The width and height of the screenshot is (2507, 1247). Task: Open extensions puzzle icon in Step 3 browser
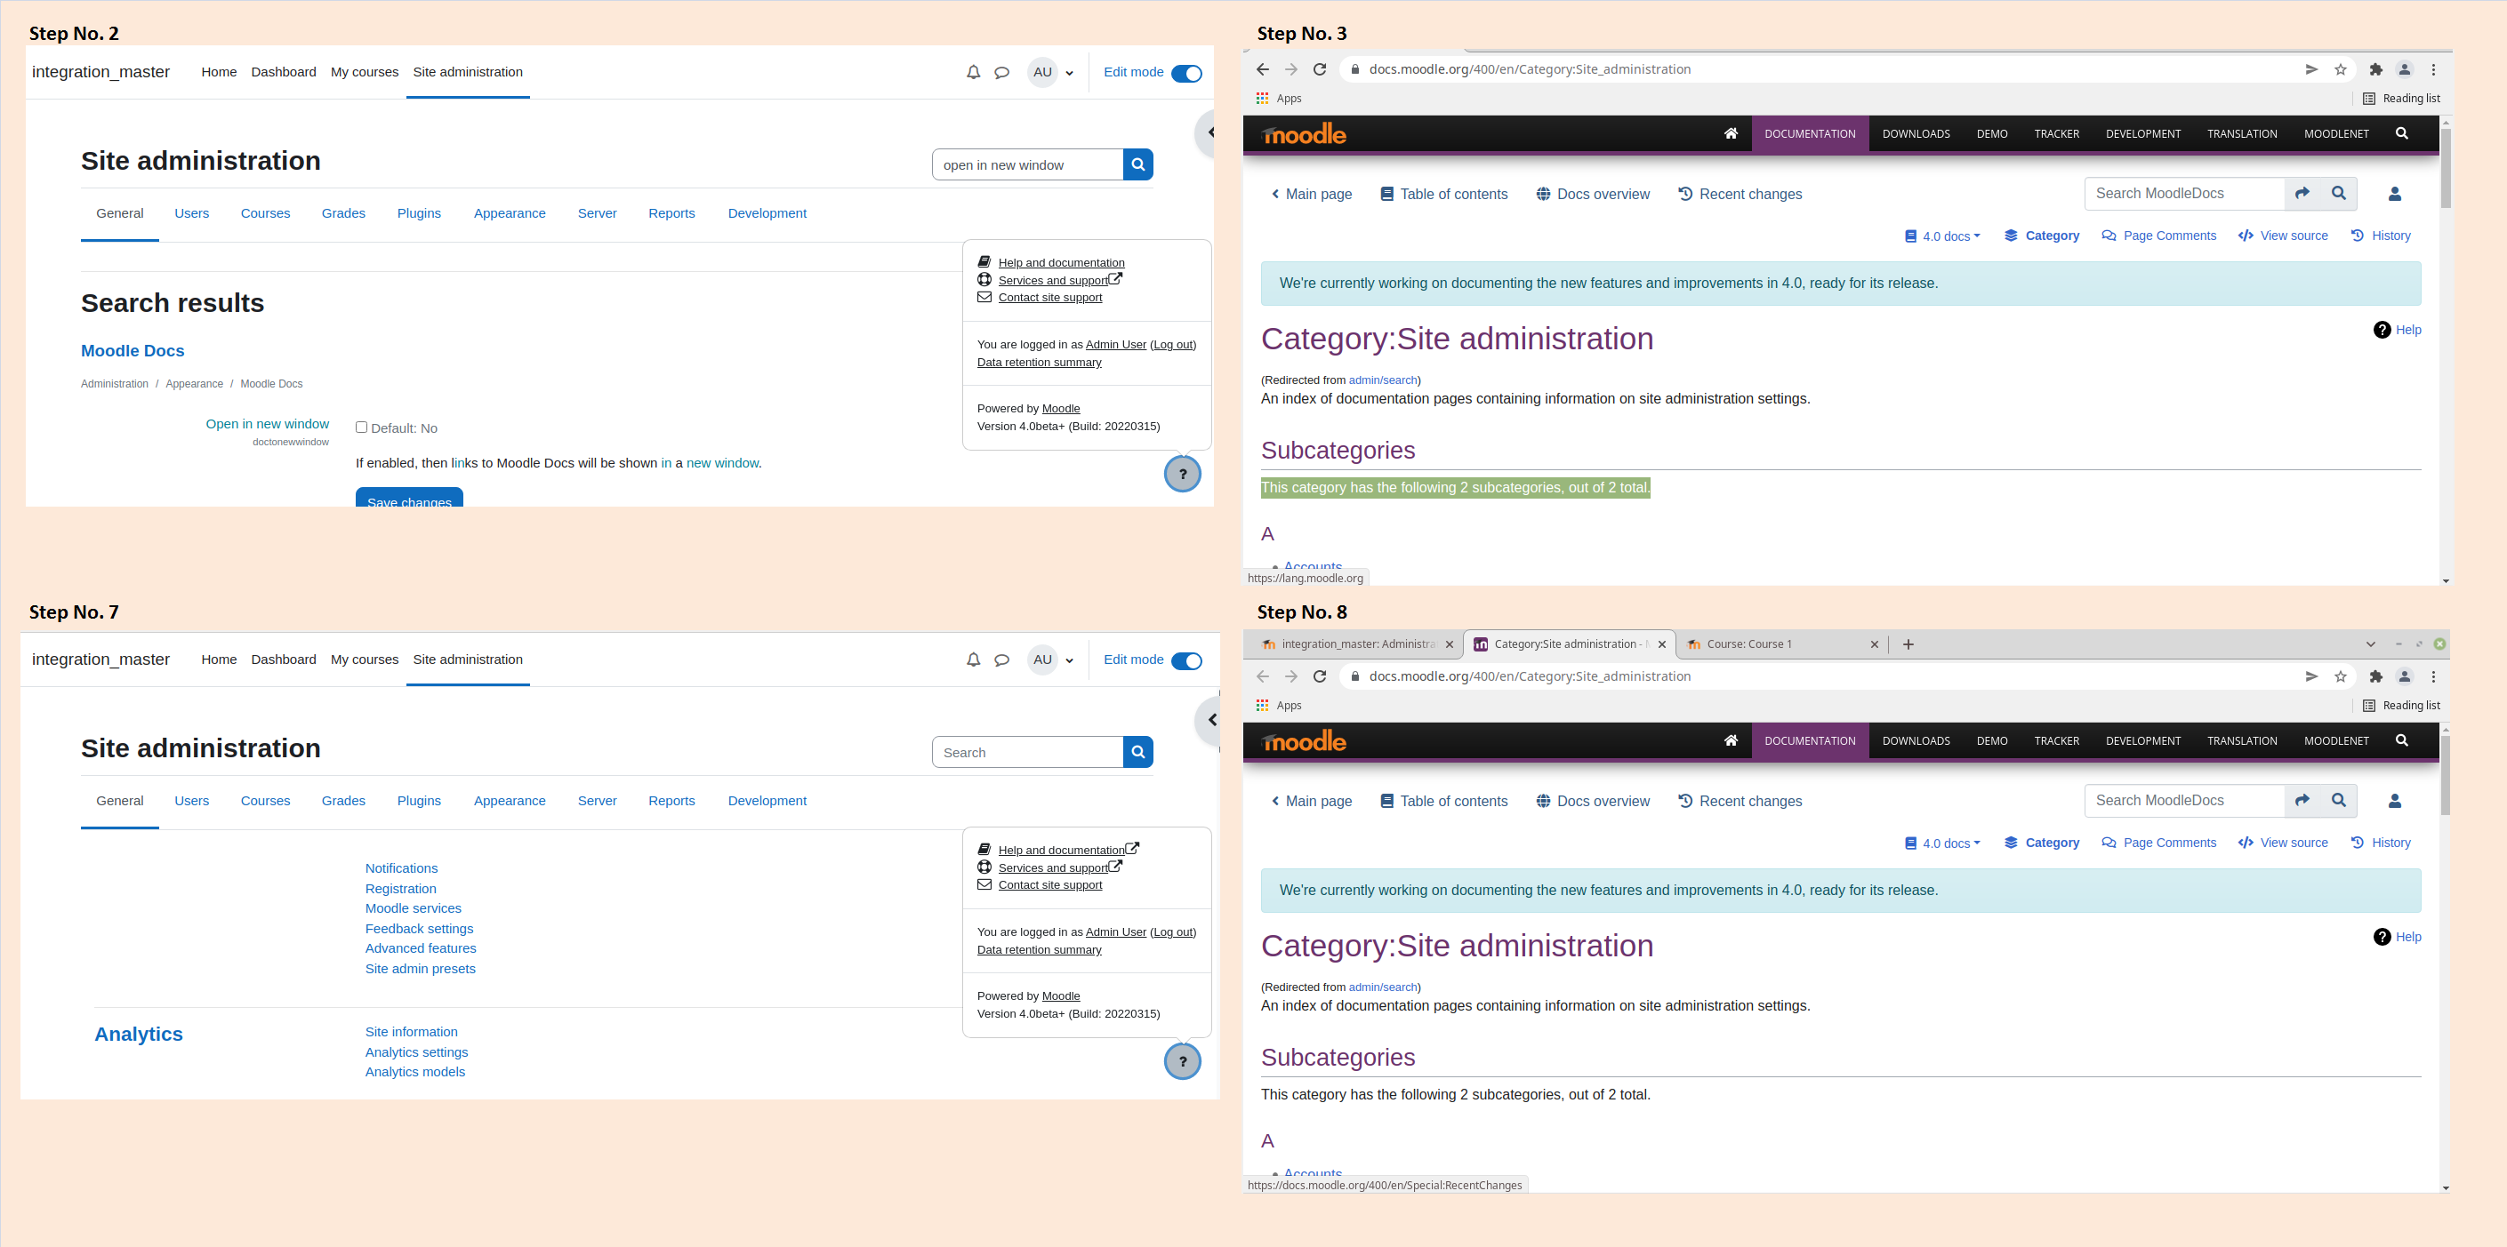2375,69
